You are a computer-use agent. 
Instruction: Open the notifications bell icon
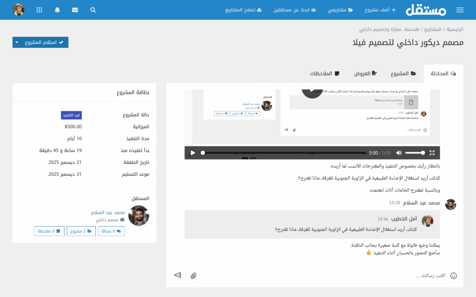click(x=57, y=9)
